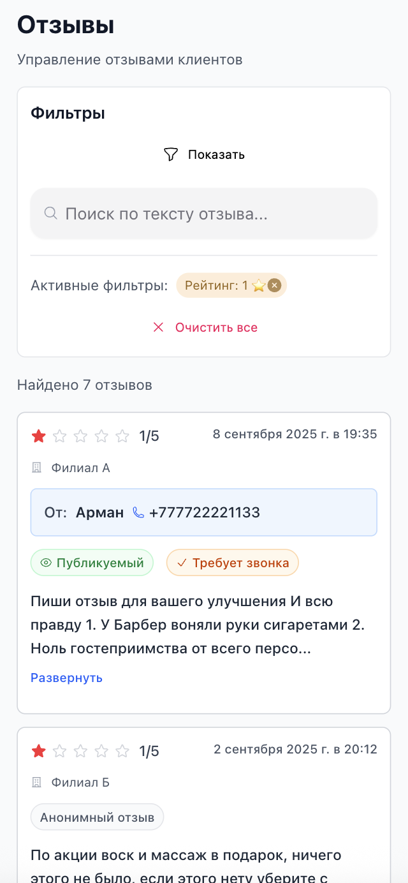Click the building icon next to Филиал А
The width and height of the screenshot is (408, 883).
point(36,468)
